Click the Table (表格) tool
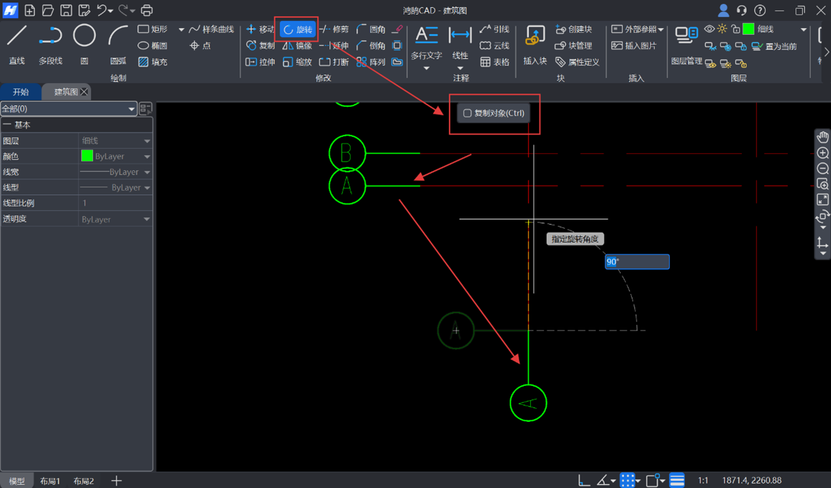The image size is (831, 488). [x=494, y=62]
